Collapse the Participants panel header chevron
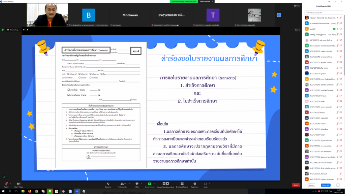 [305, 6]
